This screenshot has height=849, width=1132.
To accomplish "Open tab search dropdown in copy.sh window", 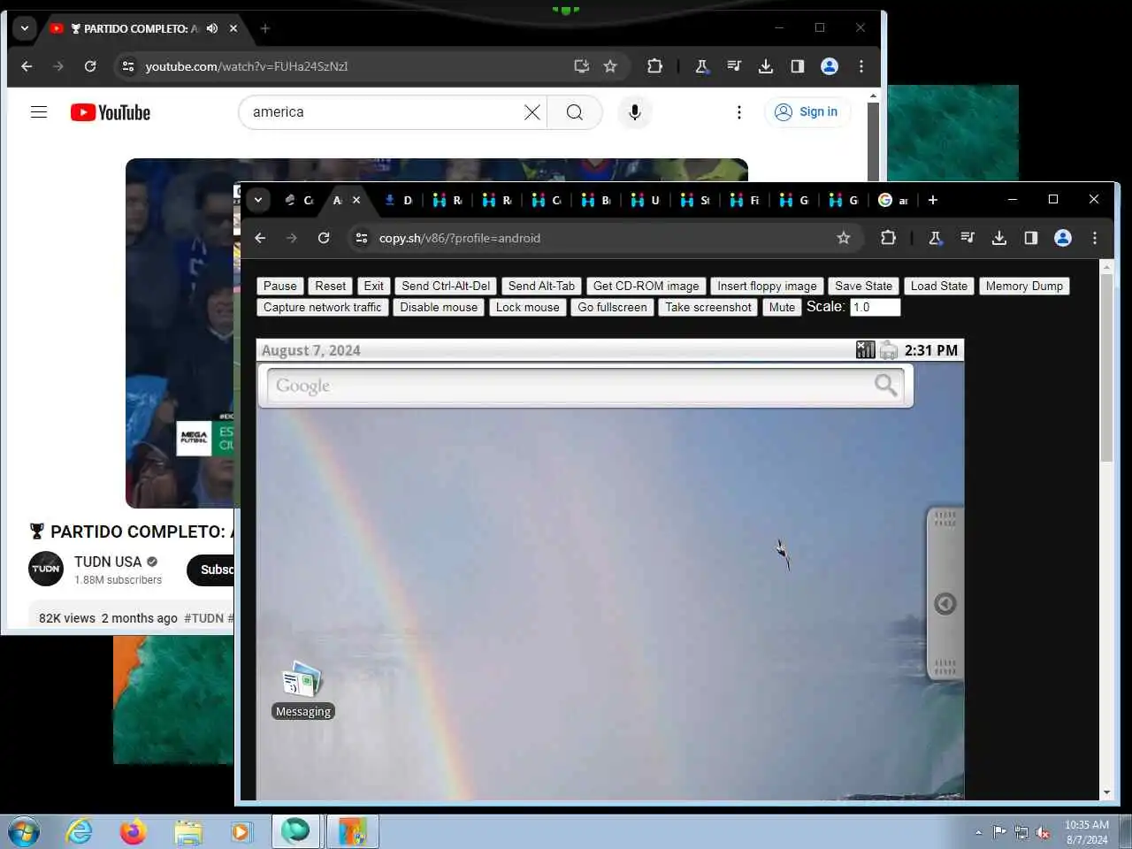I will (x=258, y=200).
